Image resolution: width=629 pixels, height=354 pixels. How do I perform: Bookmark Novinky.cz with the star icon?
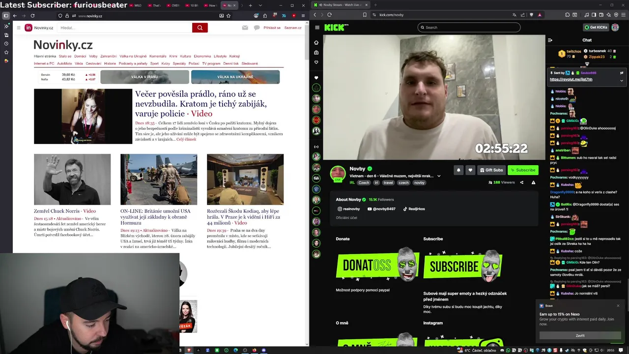(229, 16)
